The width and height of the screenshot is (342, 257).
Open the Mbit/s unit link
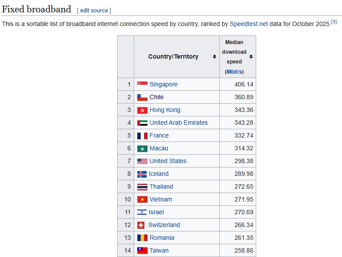tap(234, 71)
